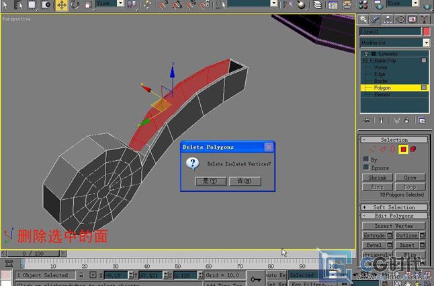Screen dimensions: 434x286
Task: Switch to the Modify panel tab
Action: pyautogui.click(x=376, y=20)
